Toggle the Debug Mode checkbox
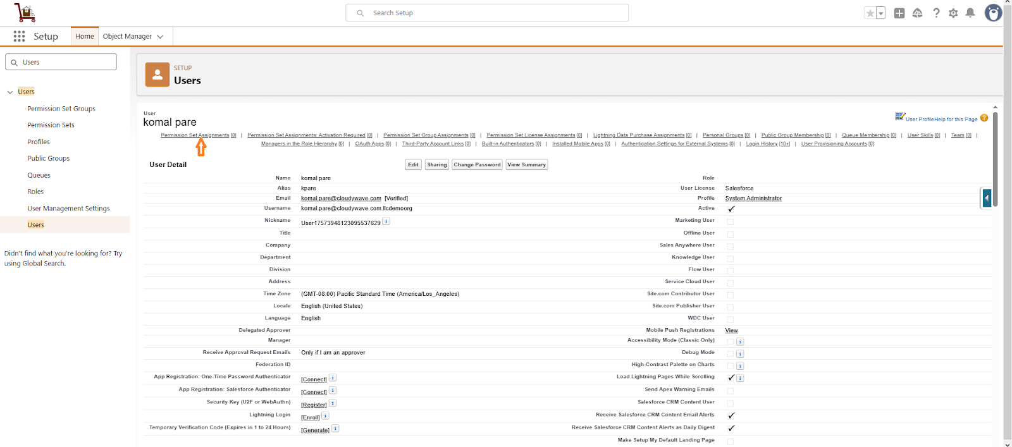Image resolution: width=1012 pixels, height=447 pixels. (731, 353)
